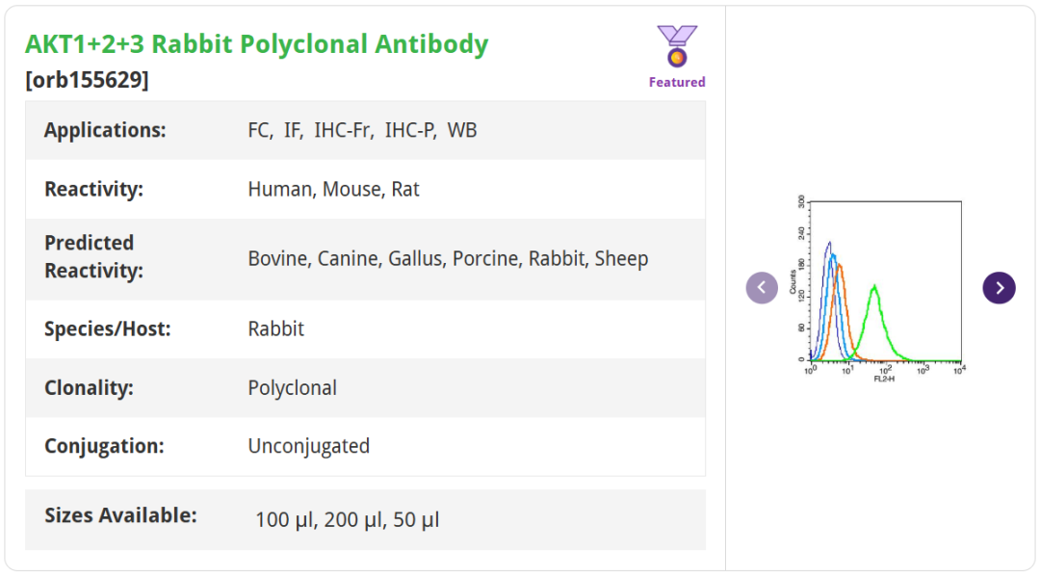
Task: Click the Species/Host label
Action: pyautogui.click(x=107, y=328)
